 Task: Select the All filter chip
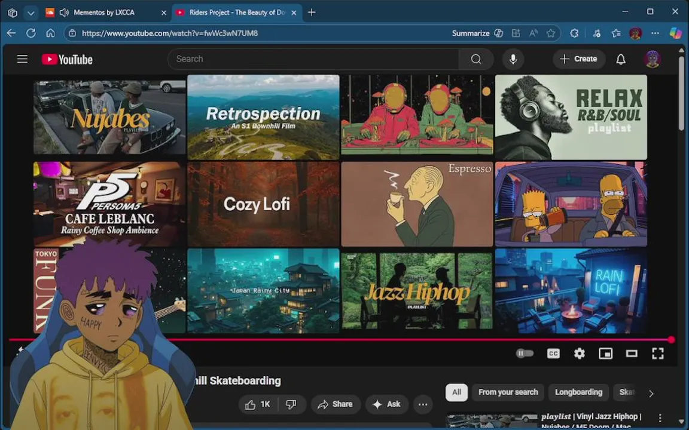pos(456,392)
